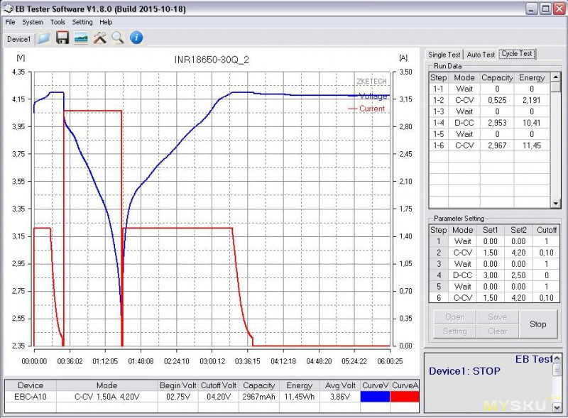Screen dimensions: 568x418
Task: Click the blue CurveV color swatch
Action: coord(375,397)
